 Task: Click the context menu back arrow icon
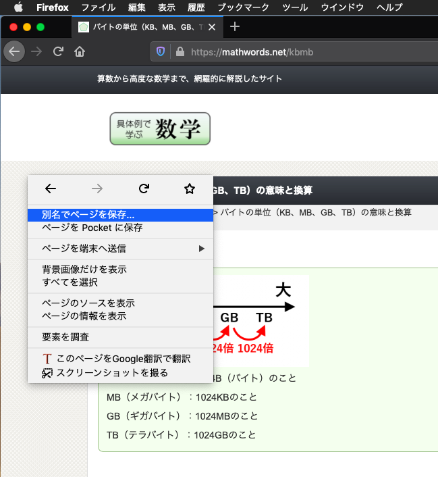click(51, 189)
